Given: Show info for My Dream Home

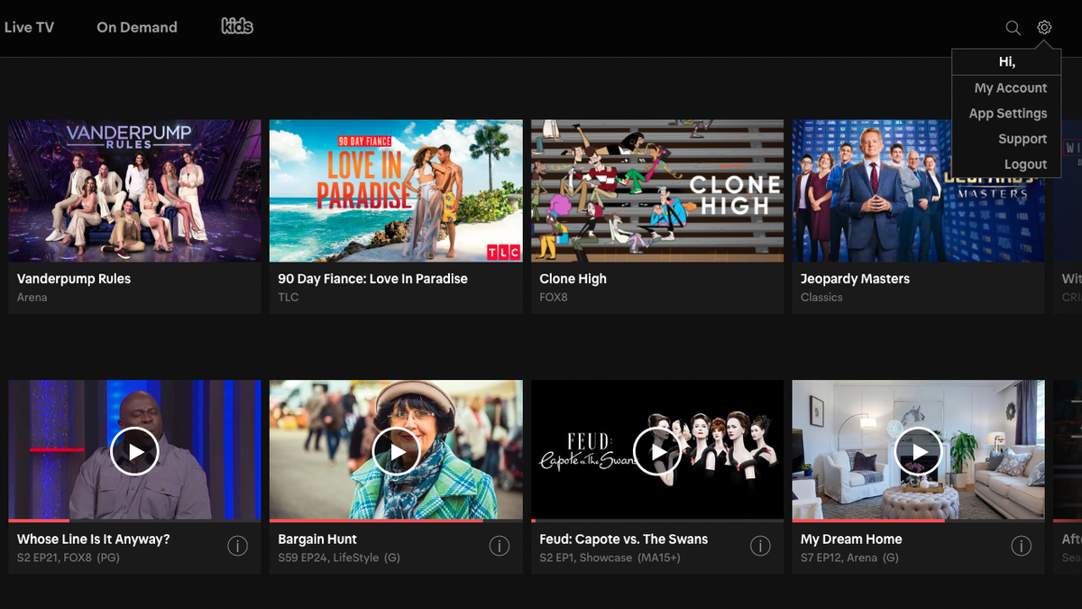Looking at the screenshot, I should pyautogui.click(x=1022, y=546).
